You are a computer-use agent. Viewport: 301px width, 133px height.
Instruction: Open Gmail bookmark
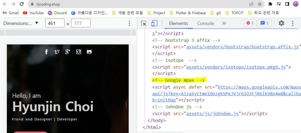(x=11, y=13)
